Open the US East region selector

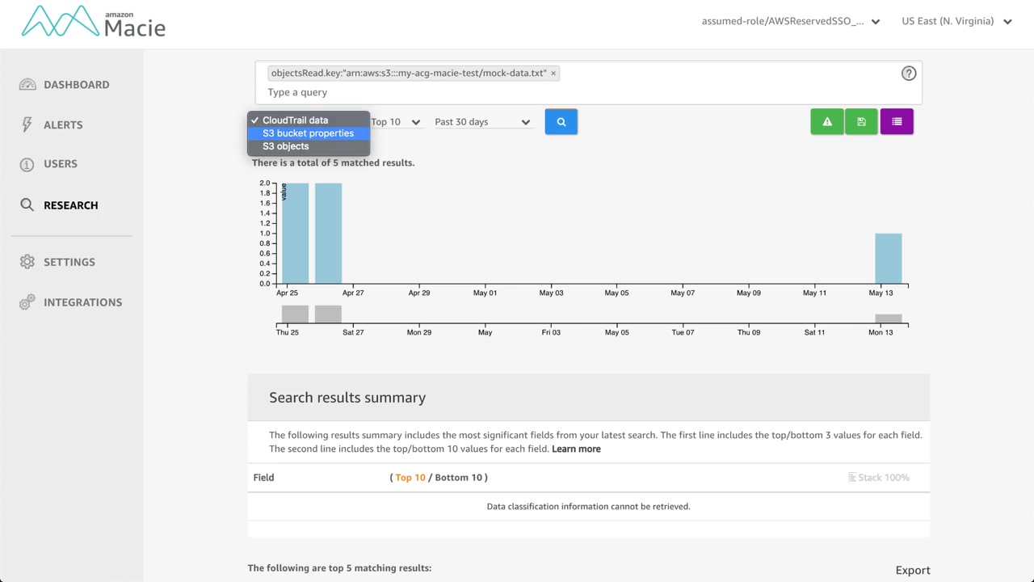pos(956,22)
